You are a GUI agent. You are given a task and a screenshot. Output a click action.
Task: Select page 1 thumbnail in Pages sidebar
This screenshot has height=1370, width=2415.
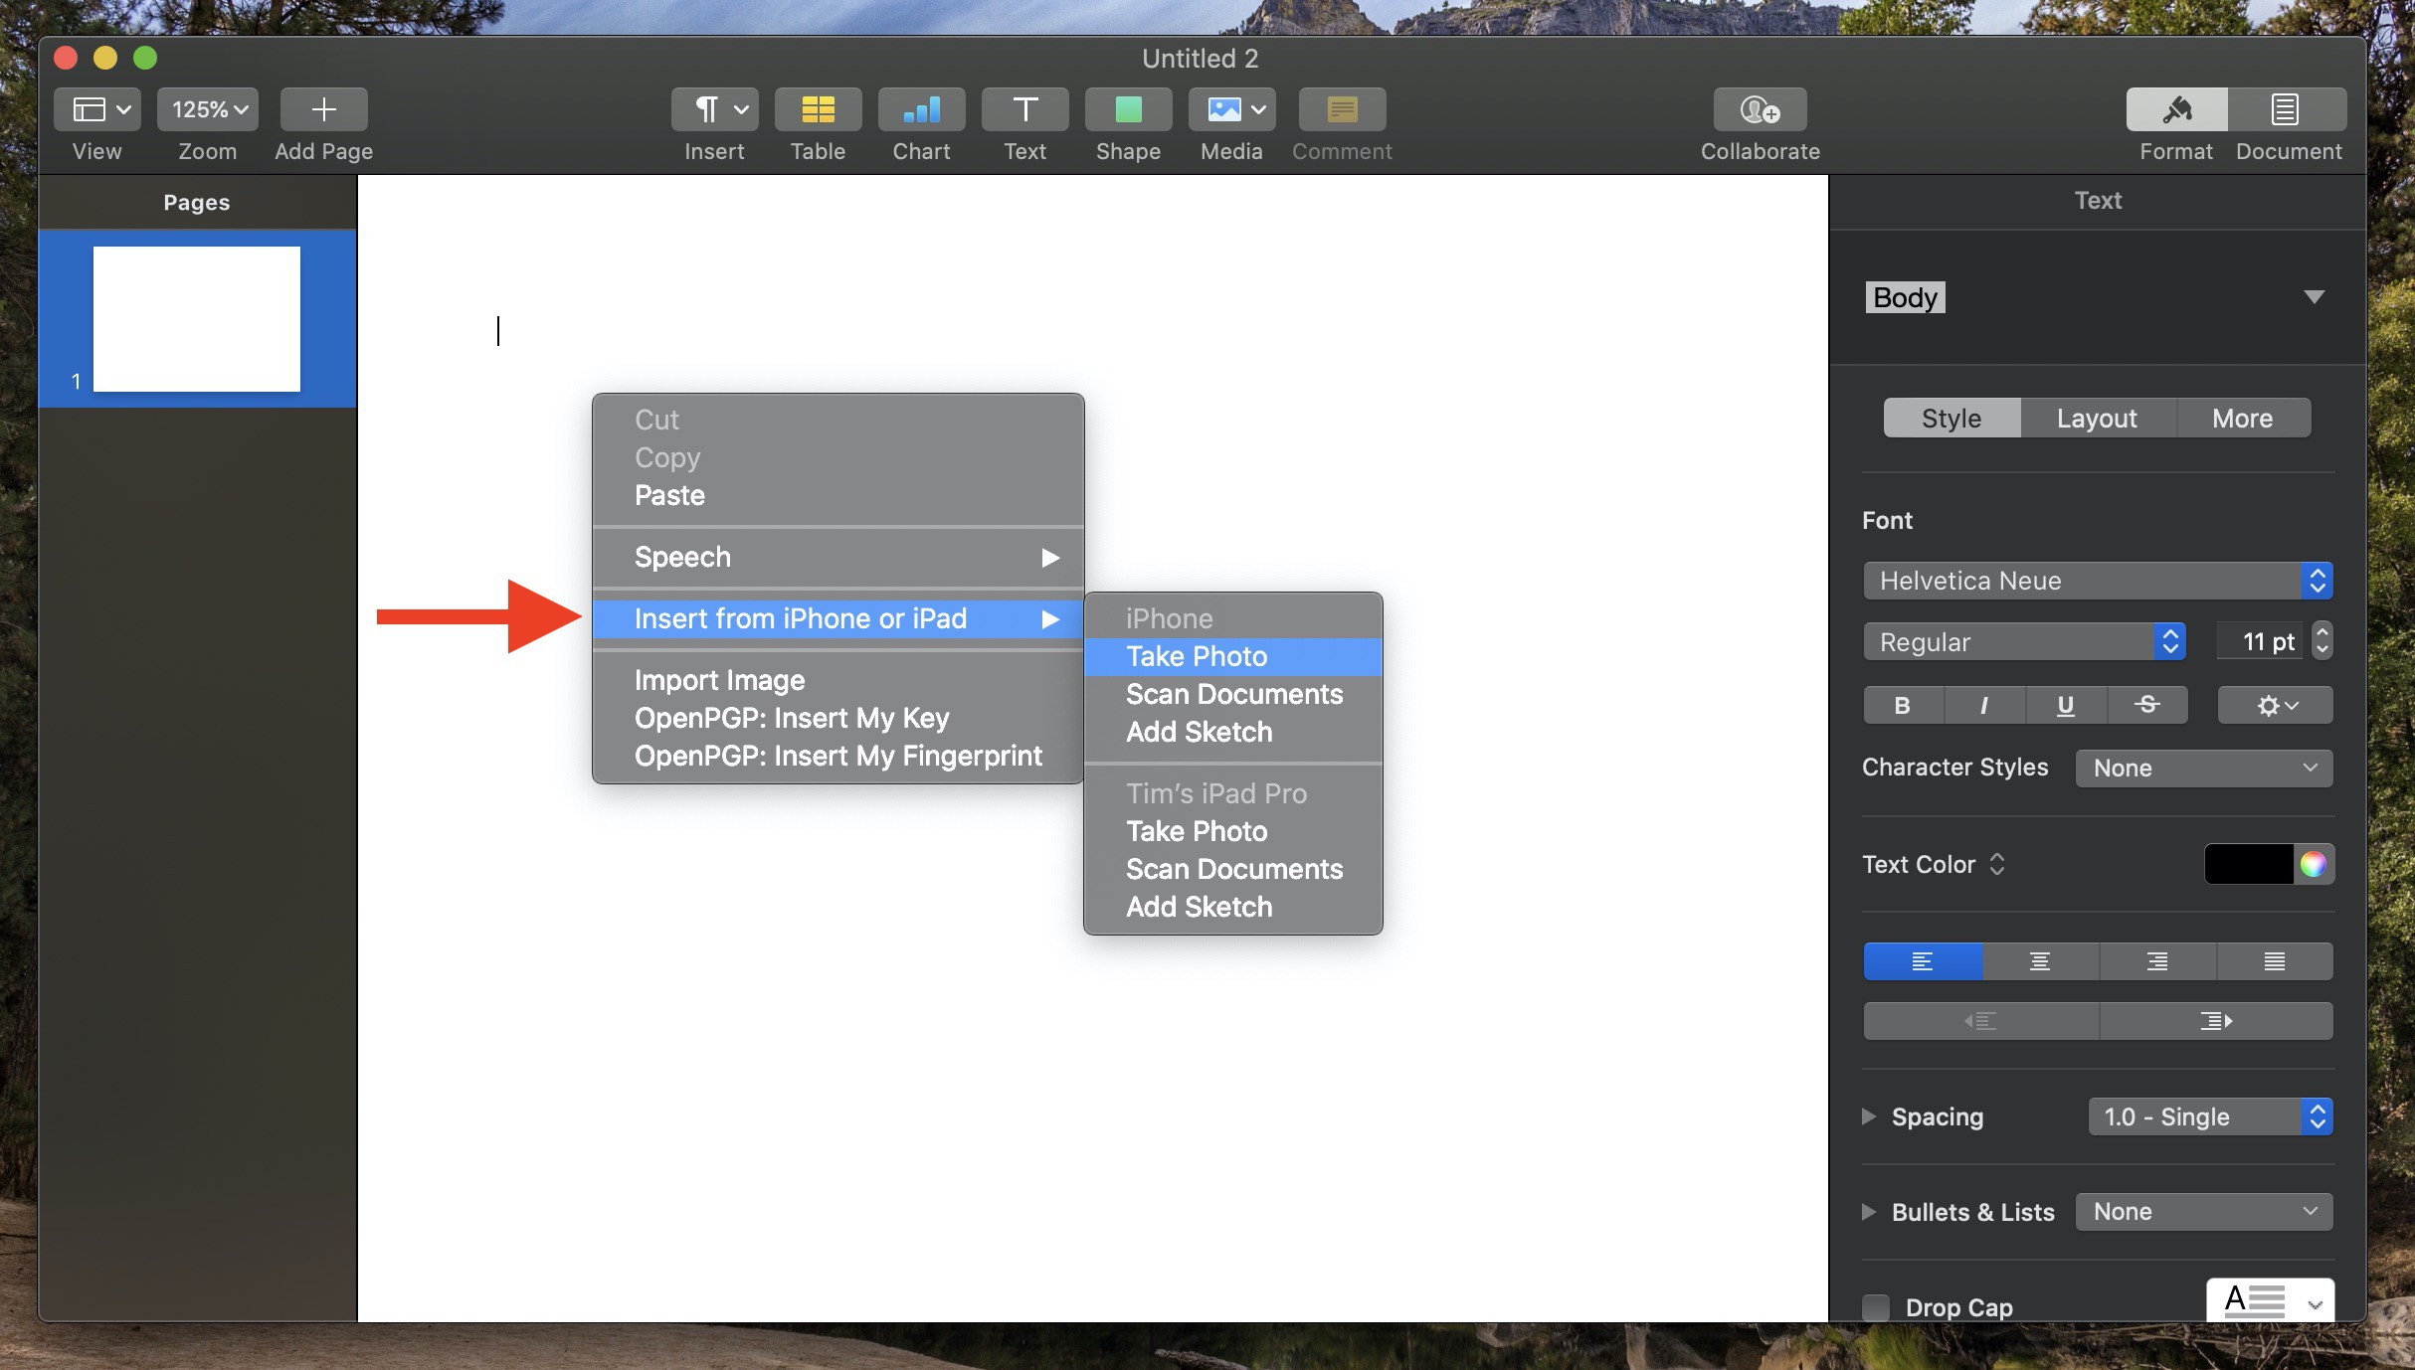[196, 319]
